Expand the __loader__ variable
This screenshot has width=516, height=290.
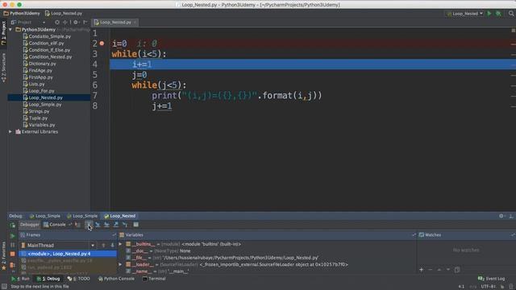pos(120,264)
